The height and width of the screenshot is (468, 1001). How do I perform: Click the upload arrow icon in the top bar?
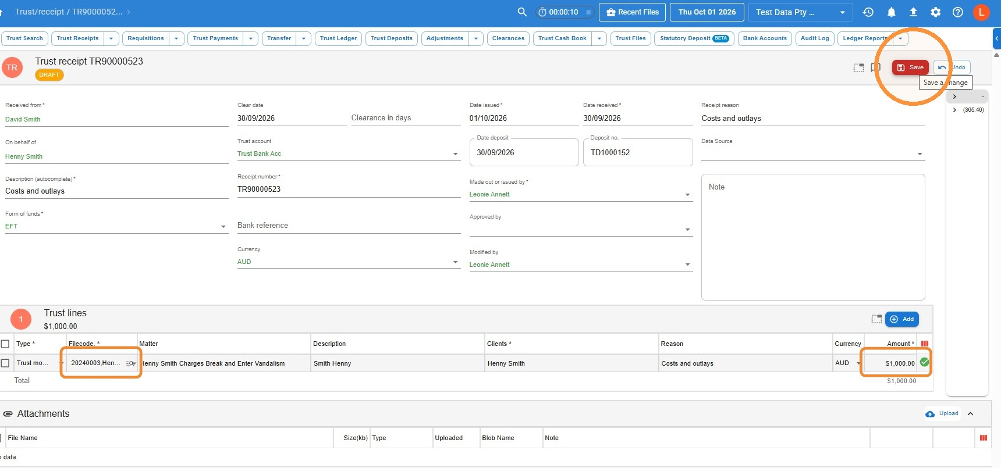point(913,12)
